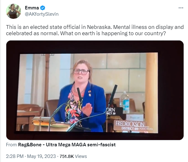Play the embedded video thumbnail
Screen dimensions: 188x162
coord(95,90)
